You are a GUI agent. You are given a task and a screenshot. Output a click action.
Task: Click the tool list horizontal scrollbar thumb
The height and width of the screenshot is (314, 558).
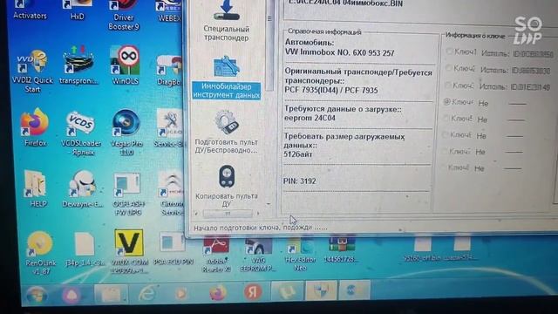(x=228, y=214)
